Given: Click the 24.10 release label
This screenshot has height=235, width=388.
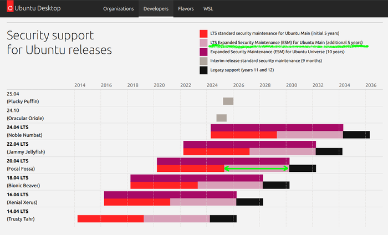Looking at the screenshot, I should pos(13,111).
